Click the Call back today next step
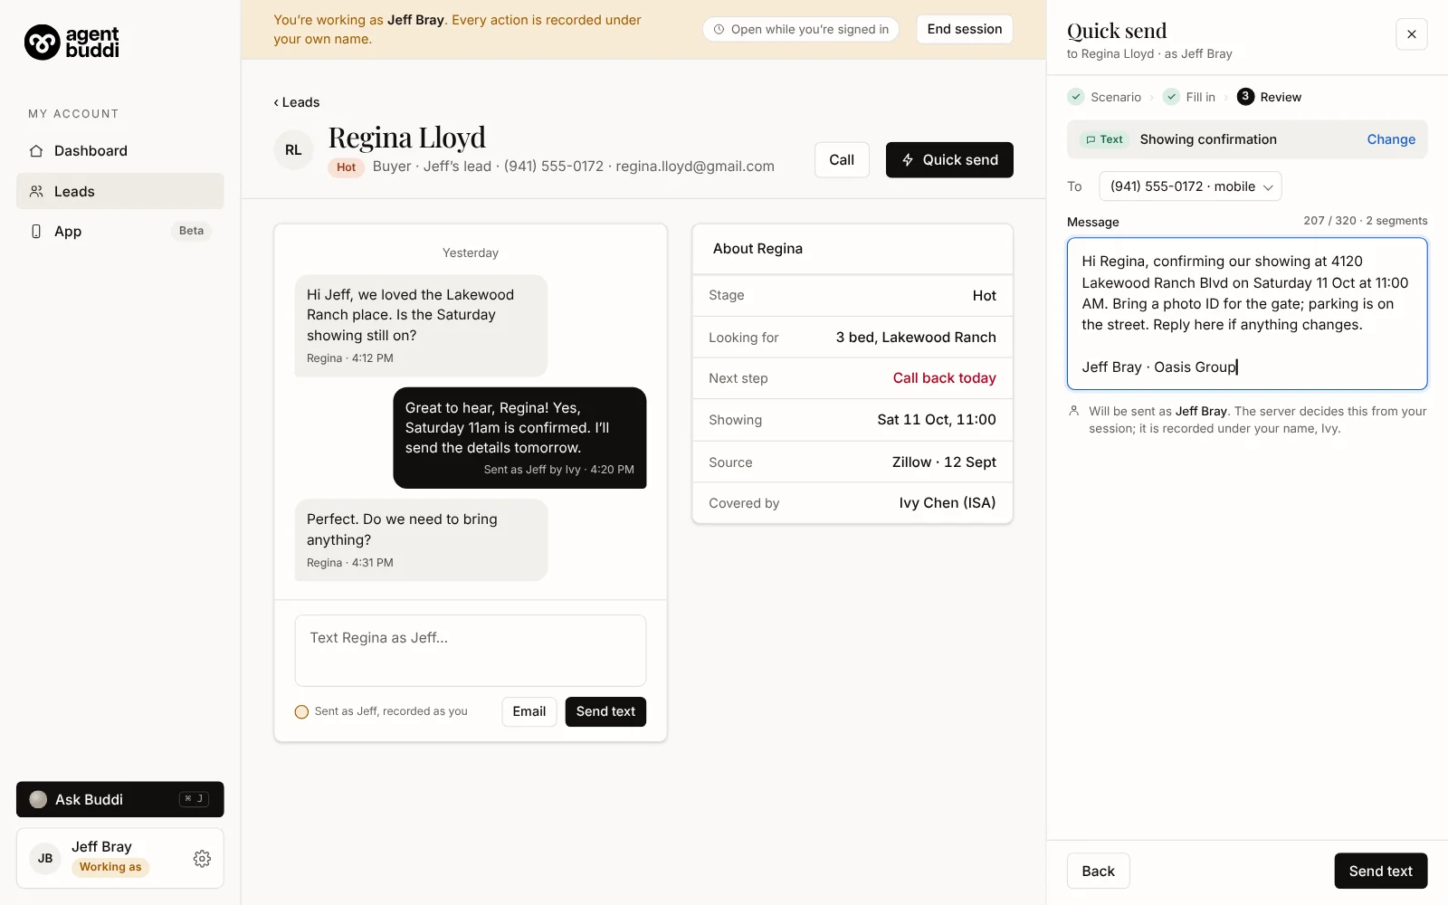This screenshot has width=1448, height=905. point(944,378)
